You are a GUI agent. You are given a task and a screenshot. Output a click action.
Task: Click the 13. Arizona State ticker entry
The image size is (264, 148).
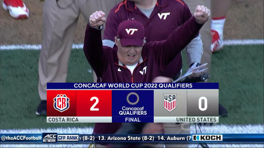[126, 138]
